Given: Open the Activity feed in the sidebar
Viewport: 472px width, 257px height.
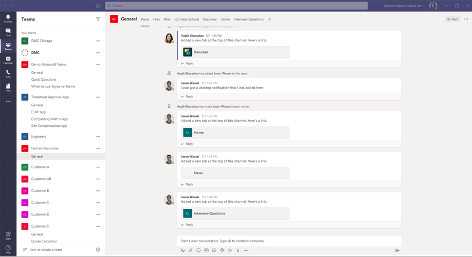Looking at the screenshot, I should point(8,19).
